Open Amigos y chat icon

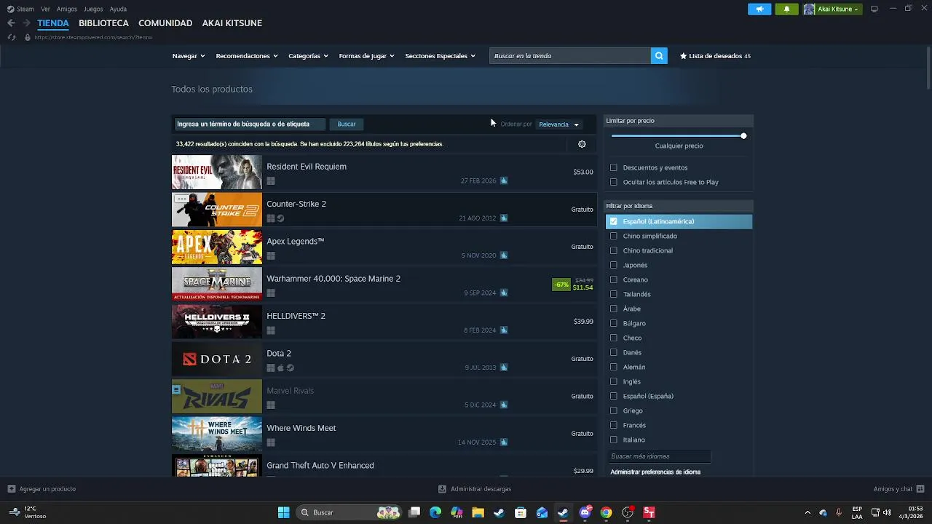pyautogui.click(x=920, y=489)
